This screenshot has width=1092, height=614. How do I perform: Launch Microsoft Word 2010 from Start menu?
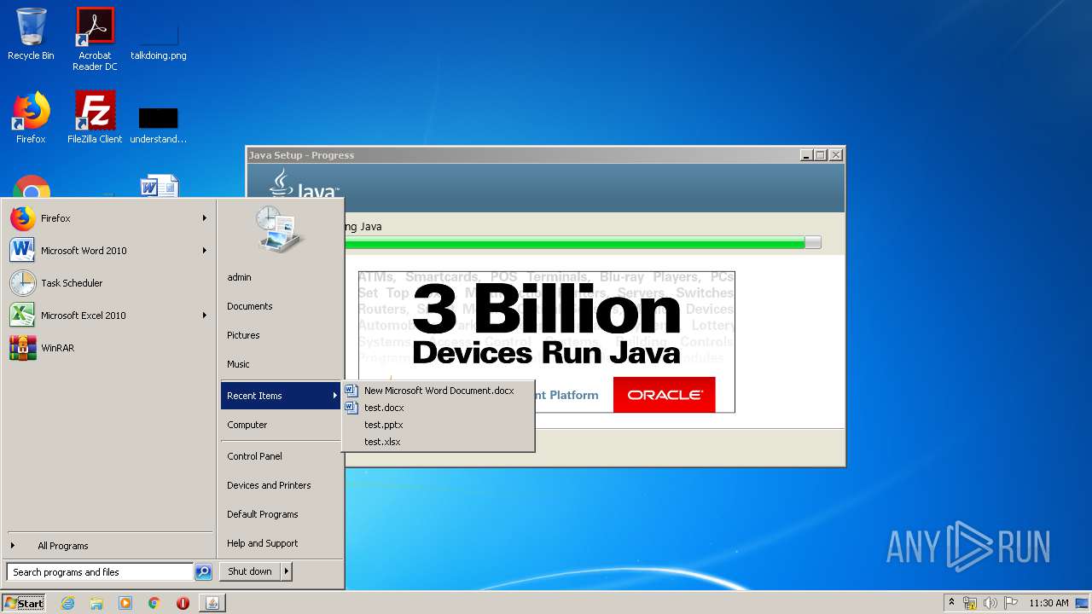point(108,251)
